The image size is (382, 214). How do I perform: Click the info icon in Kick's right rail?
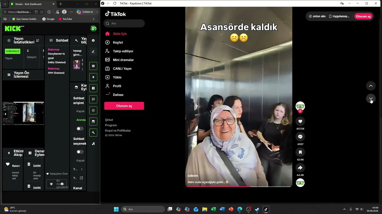(93, 40)
